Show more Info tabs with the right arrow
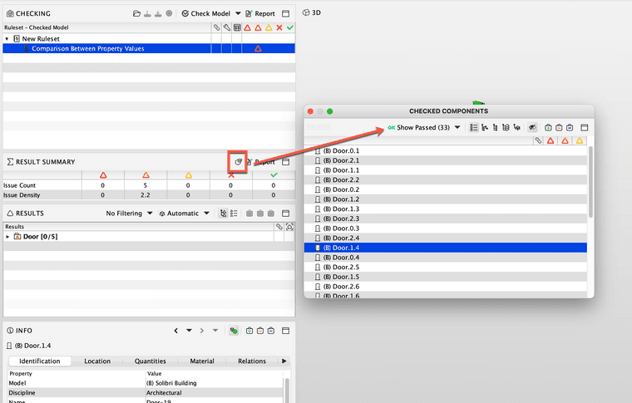This screenshot has height=403, width=632. click(x=284, y=361)
